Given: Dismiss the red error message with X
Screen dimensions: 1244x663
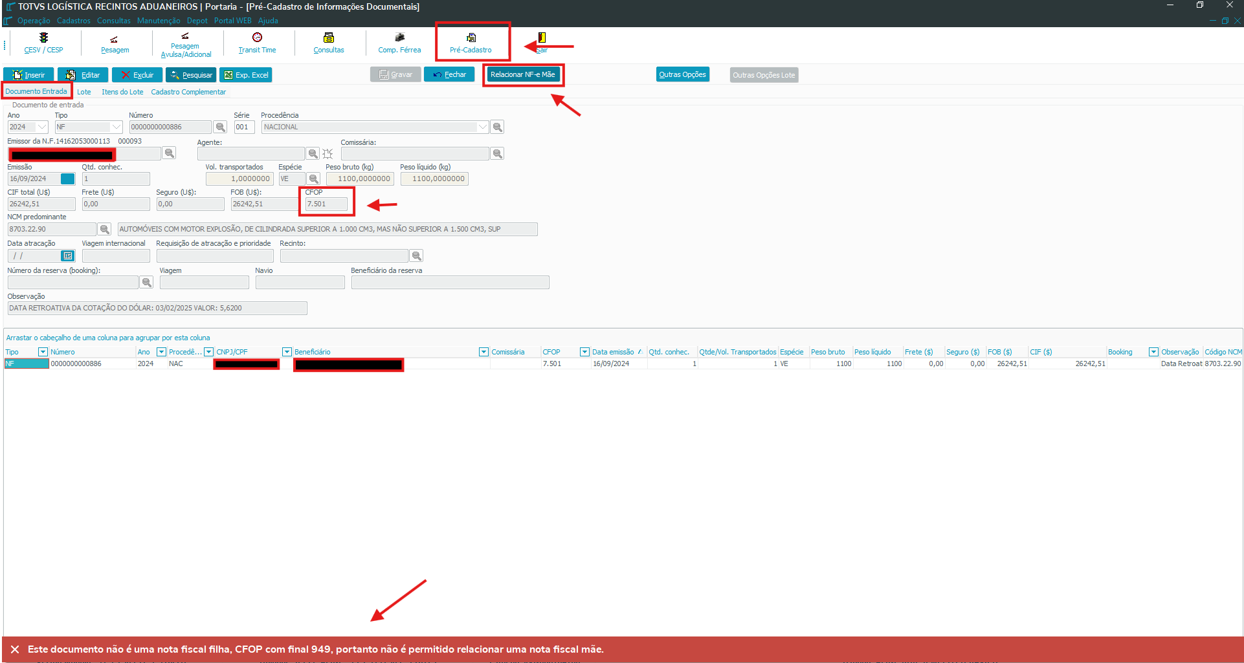Looking at the screenshot, I should [15, 649].
